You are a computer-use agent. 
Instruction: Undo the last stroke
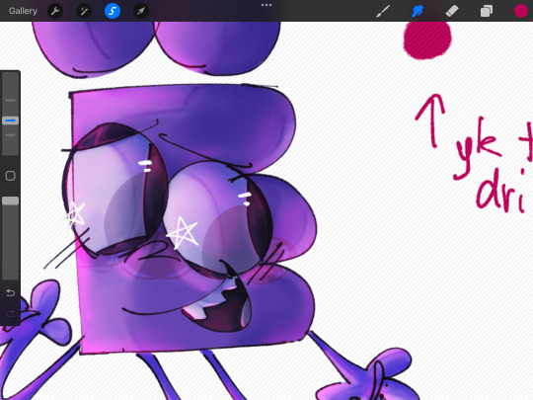[10, 292]
